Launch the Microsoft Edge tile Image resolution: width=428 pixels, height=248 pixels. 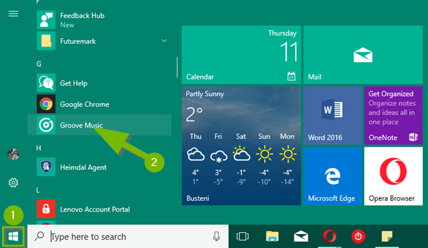tap(333, 177)
